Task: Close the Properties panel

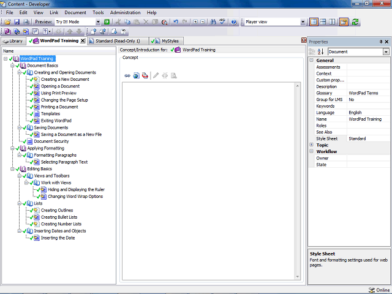Action: 386,42
